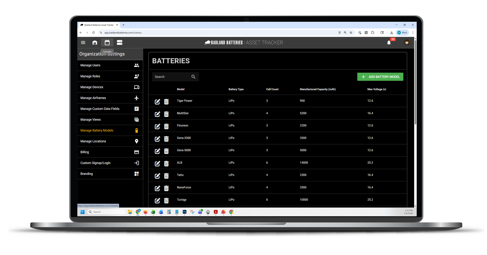Open Custom Signup/Login settings
The height and width of the screenshot is (255, 487).
coord(110,163)
